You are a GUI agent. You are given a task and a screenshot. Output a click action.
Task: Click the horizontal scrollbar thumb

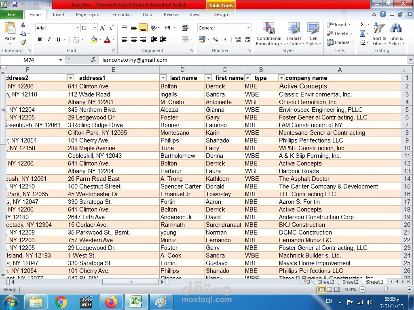pos(130,282)
